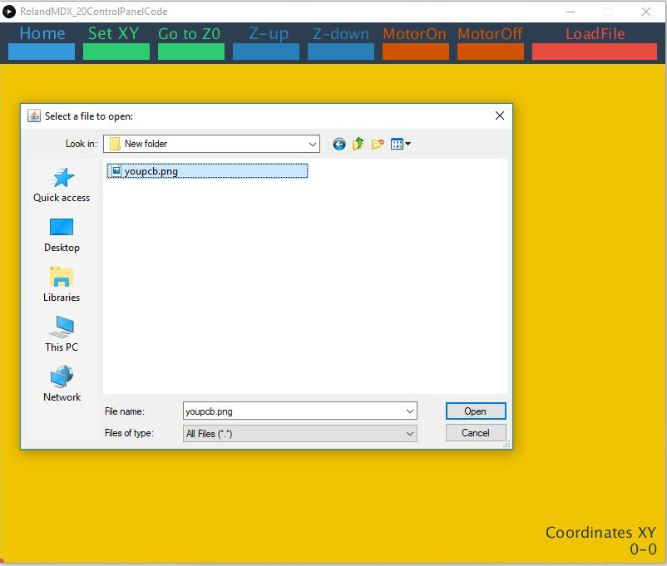This screenshot has height=566, width=667.
Task: Stop spindle with MotorOff button
Action: (x=491, y=51)
